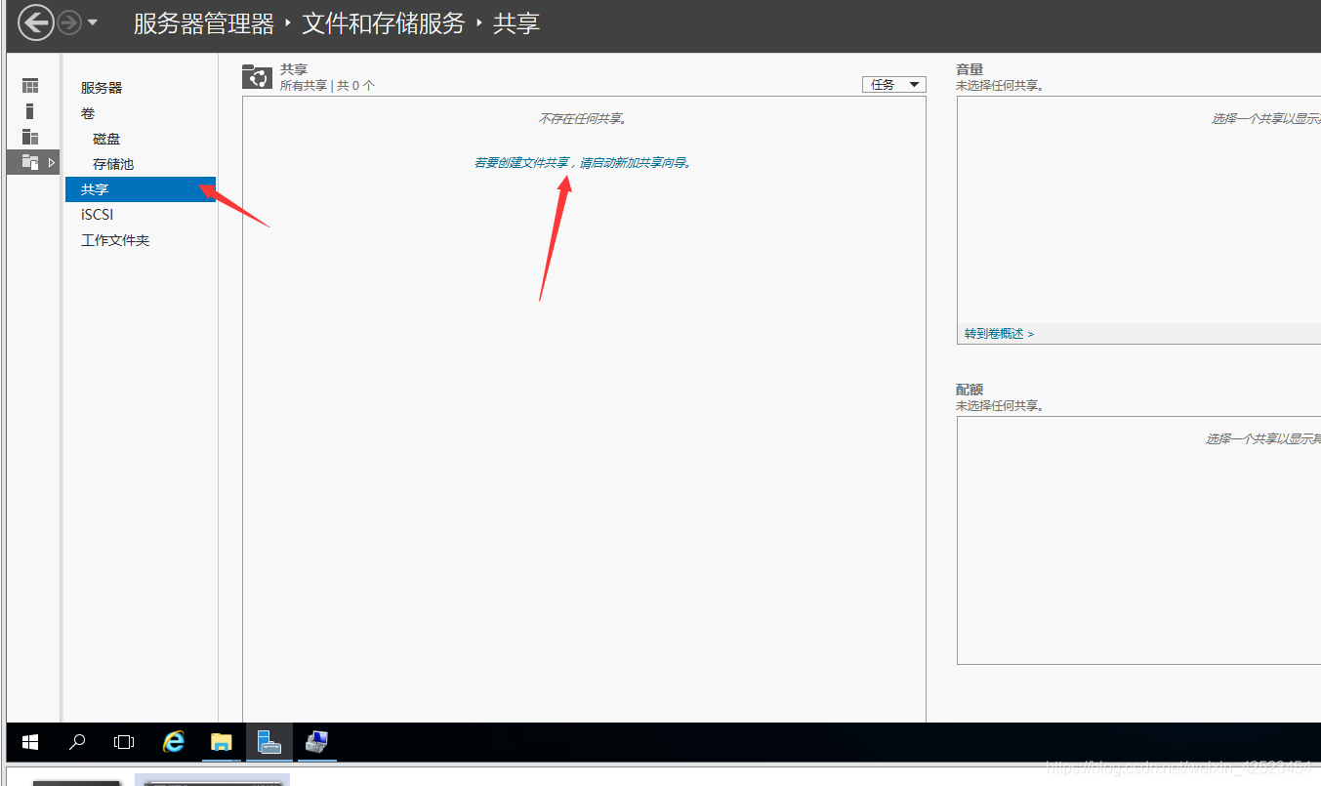Viewport: 1321px width, 786px height.
Task: Open the 任务 tasks dropdown
Action: 891,84
